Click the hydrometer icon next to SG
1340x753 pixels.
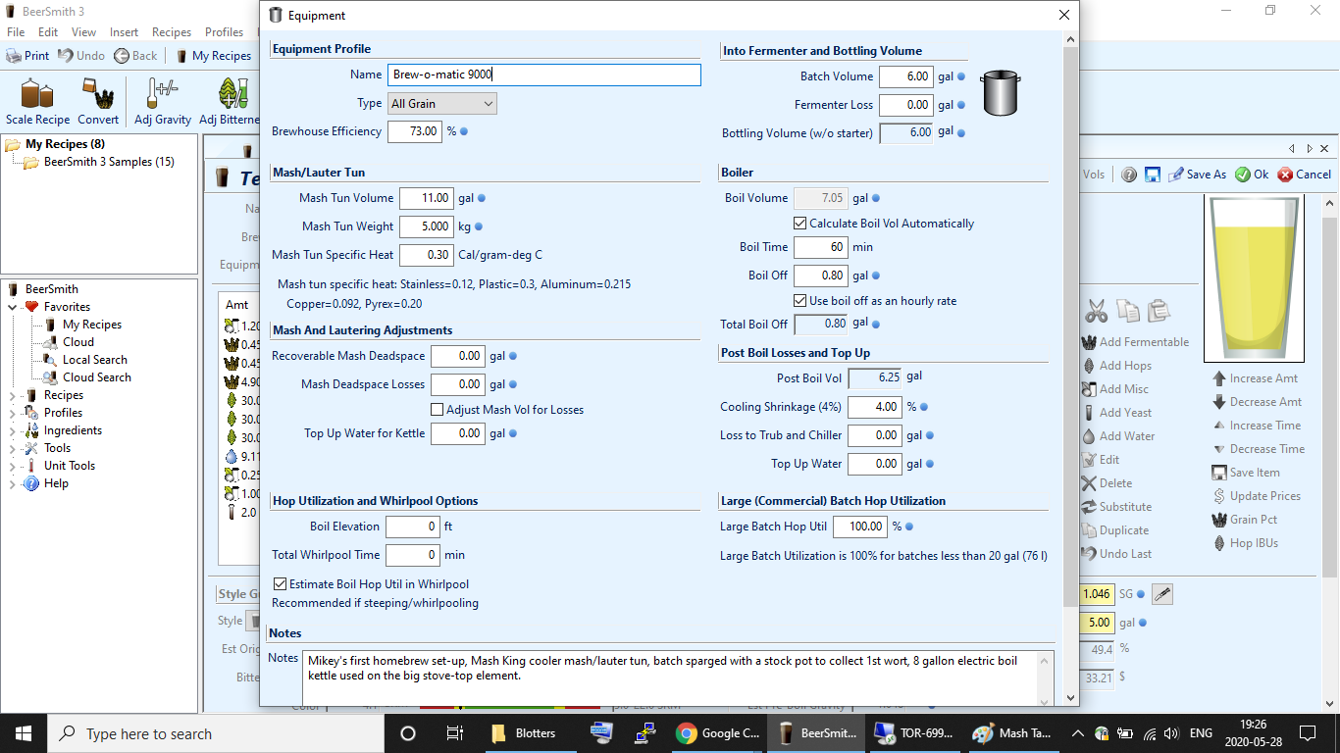[x=1161, y=594]
